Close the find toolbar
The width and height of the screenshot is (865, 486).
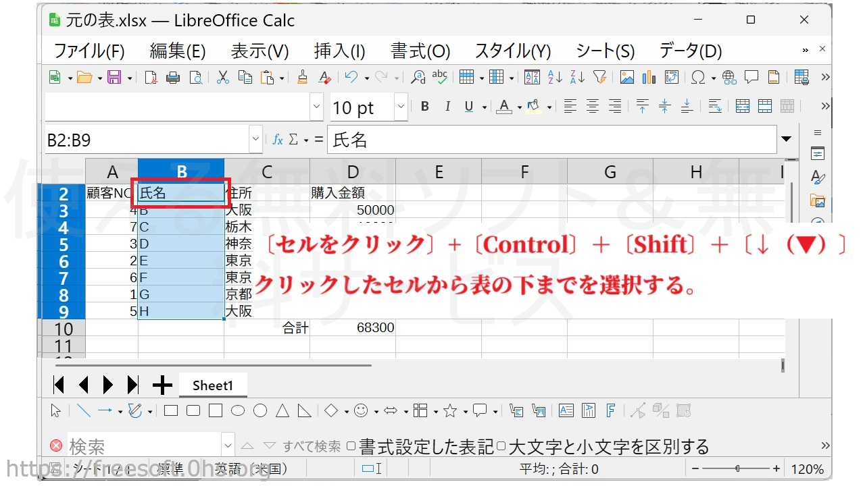[56, 446]
